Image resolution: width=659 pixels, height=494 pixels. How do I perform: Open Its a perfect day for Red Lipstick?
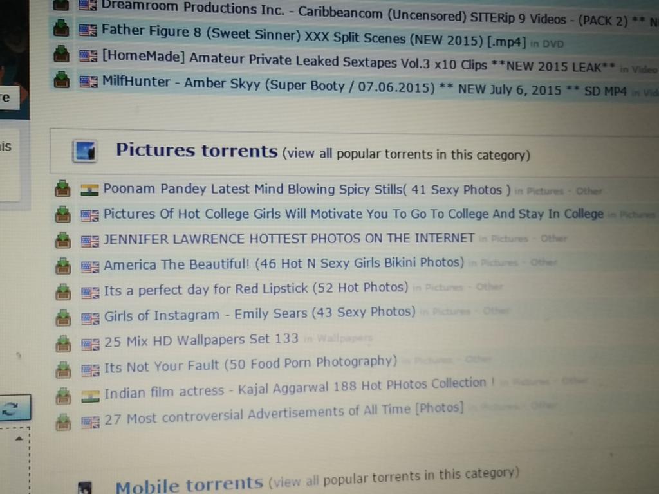(256, 289)
